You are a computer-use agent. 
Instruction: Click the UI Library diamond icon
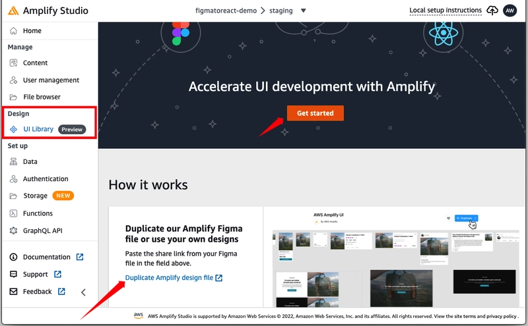click(x=13, y=129)
